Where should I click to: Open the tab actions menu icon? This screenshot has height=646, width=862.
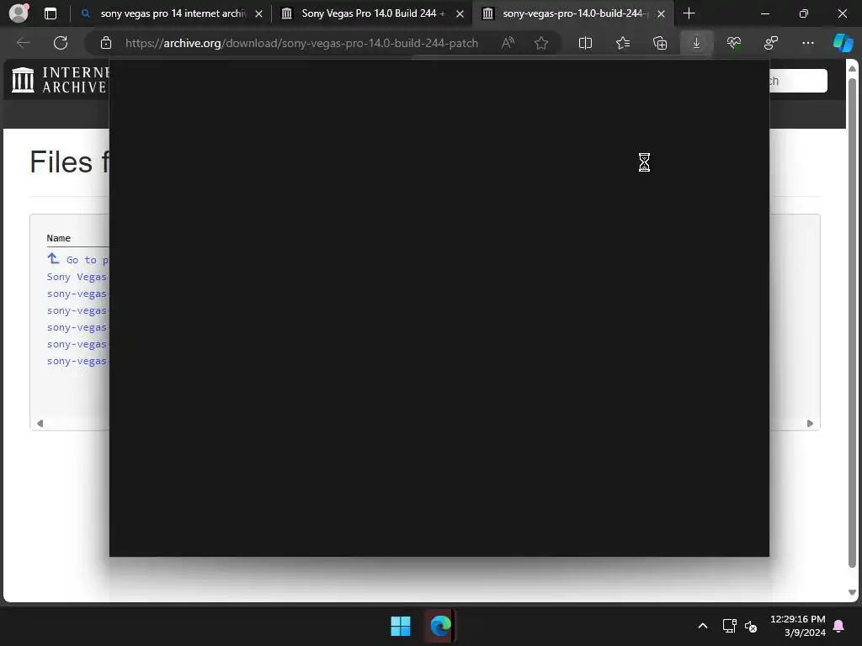tap(51, 13)
